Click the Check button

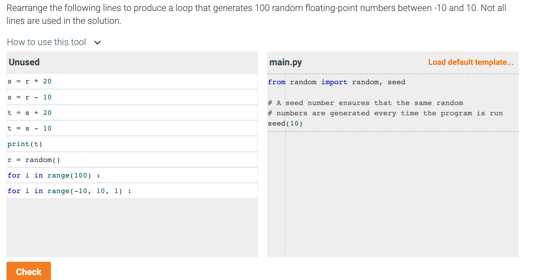click(28, 271)
